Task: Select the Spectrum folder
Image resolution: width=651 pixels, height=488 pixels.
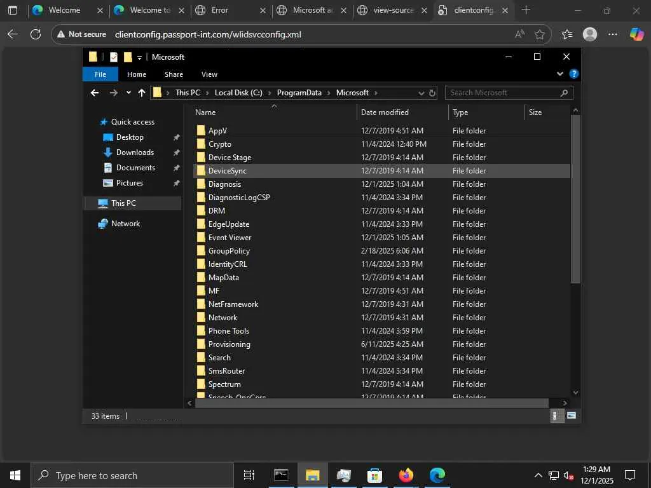Action: coord(224,384)
